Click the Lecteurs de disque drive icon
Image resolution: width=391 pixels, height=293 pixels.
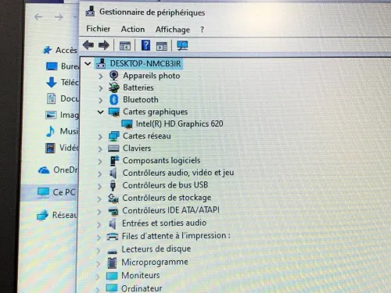[x=112, y=251]
